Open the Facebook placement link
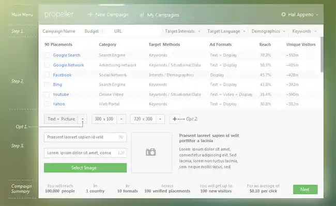This screenshot has height=206, width=336. coord(62,75)
